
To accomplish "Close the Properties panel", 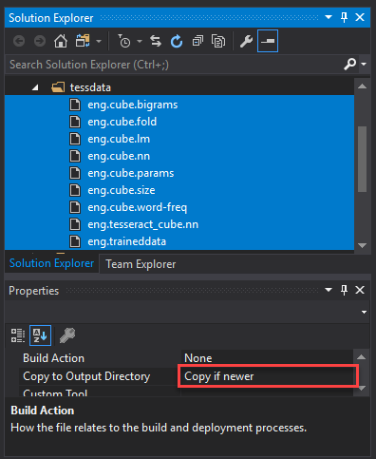I will tap(360, 290).
